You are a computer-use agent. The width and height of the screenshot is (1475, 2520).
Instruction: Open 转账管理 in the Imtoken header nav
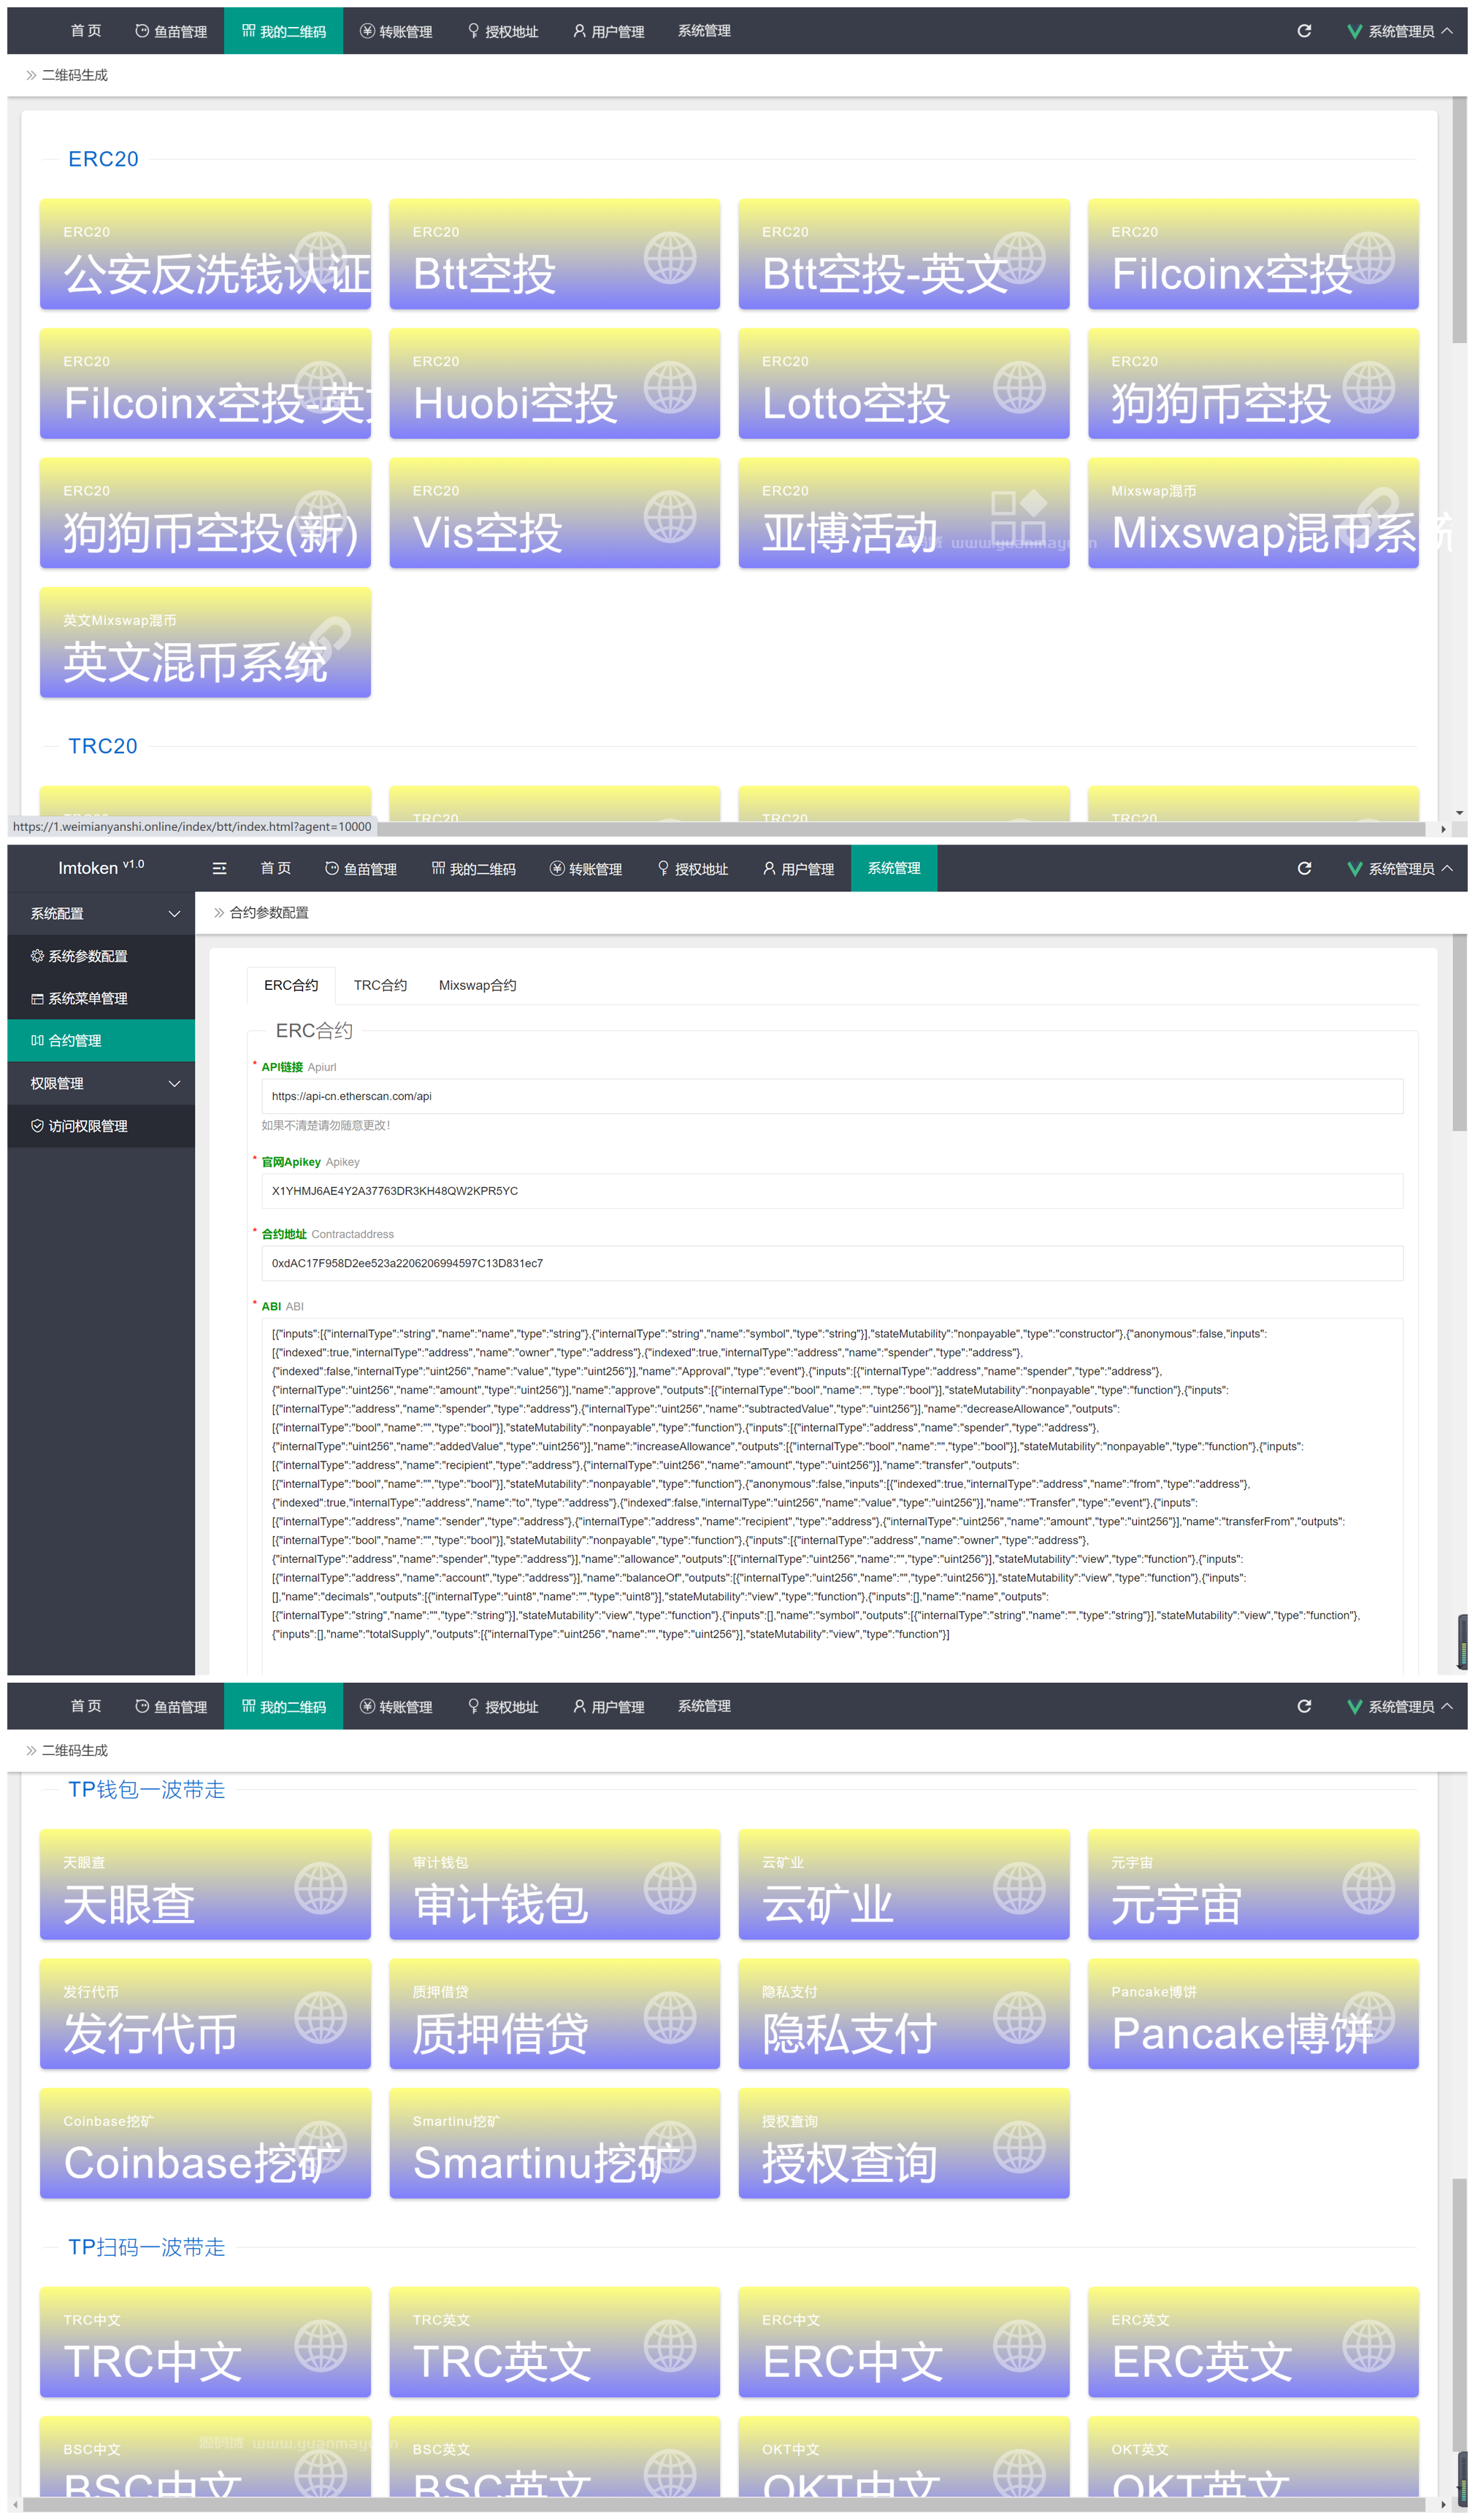(x=586, y=869)
